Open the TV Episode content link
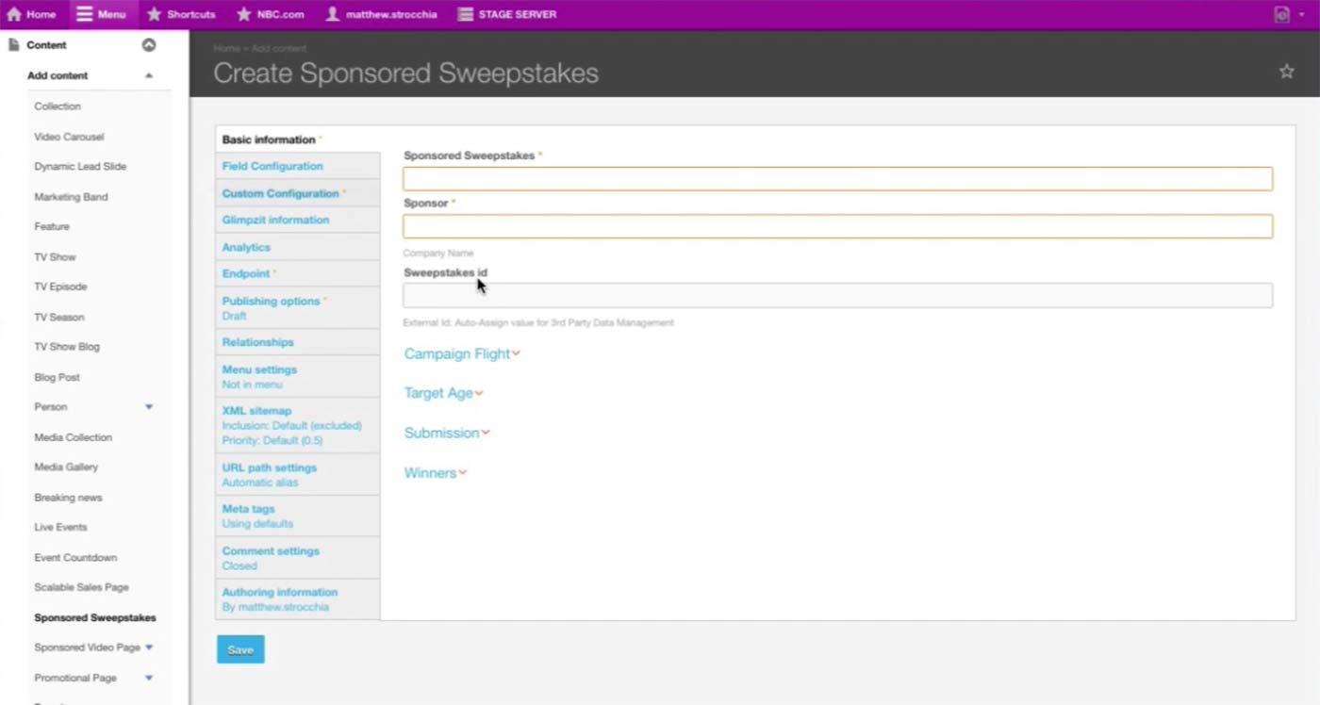The image size is (1320, 705). pos(60,287)
